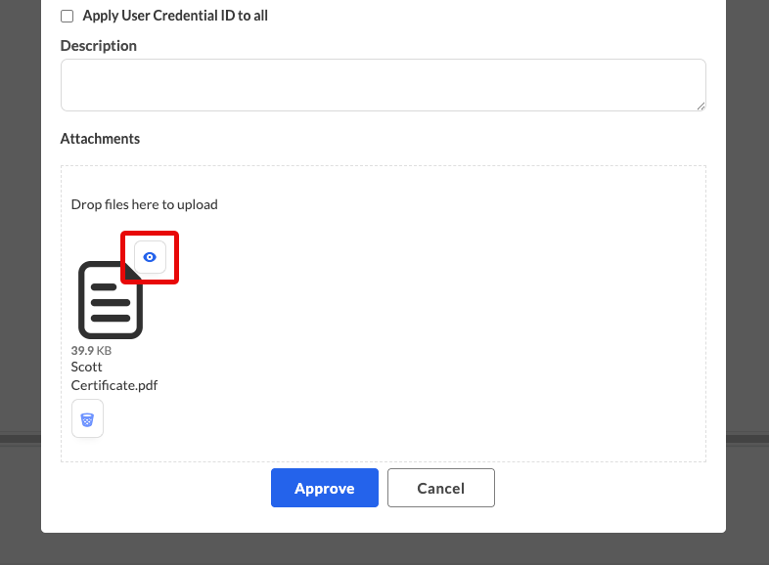The width and height of the screenshot is (769, 565).
Task: Click the dimmed backdrop right of the dialog
Action: tap(747, 245)
